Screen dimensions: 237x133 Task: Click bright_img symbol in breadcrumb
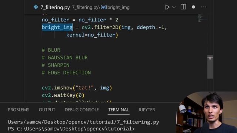tap(118, 7)
